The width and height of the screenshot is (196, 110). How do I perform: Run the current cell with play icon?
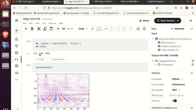click(x=58, y=29)
